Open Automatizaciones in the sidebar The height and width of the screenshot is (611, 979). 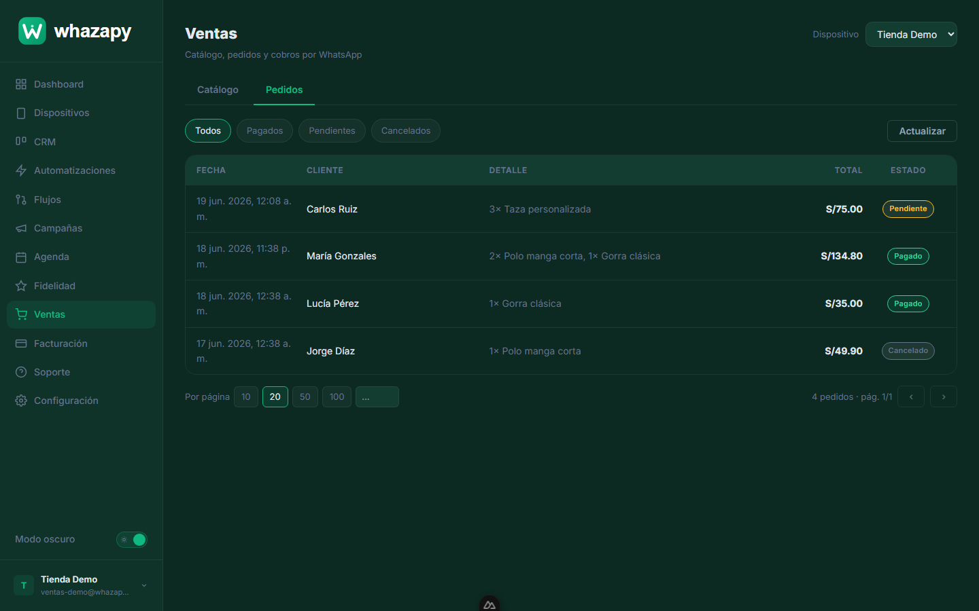(82, 170)
